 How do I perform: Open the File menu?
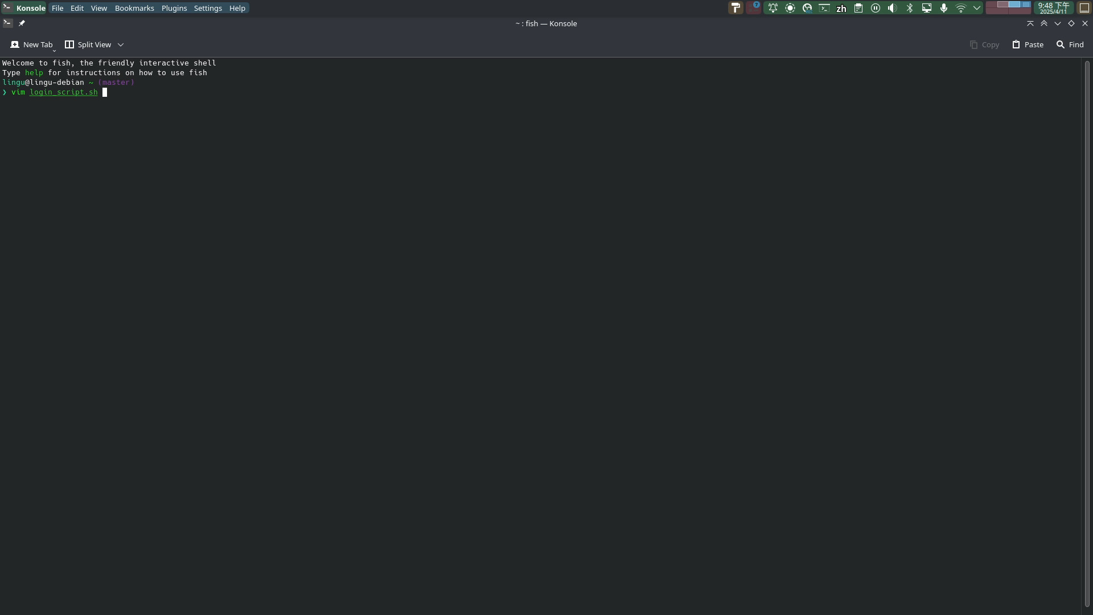(57, 8)
